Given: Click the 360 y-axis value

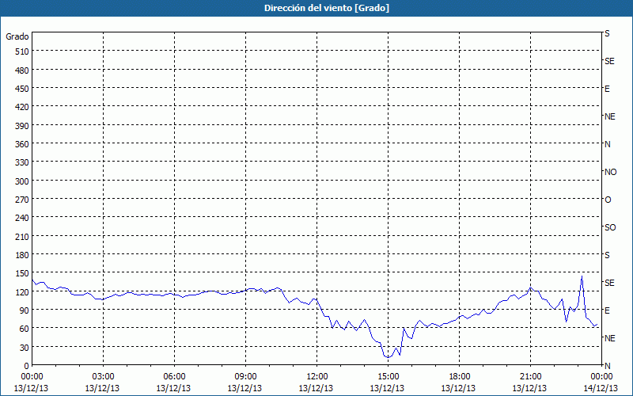Looking at the screenshot, I should [x=22, y=144].
